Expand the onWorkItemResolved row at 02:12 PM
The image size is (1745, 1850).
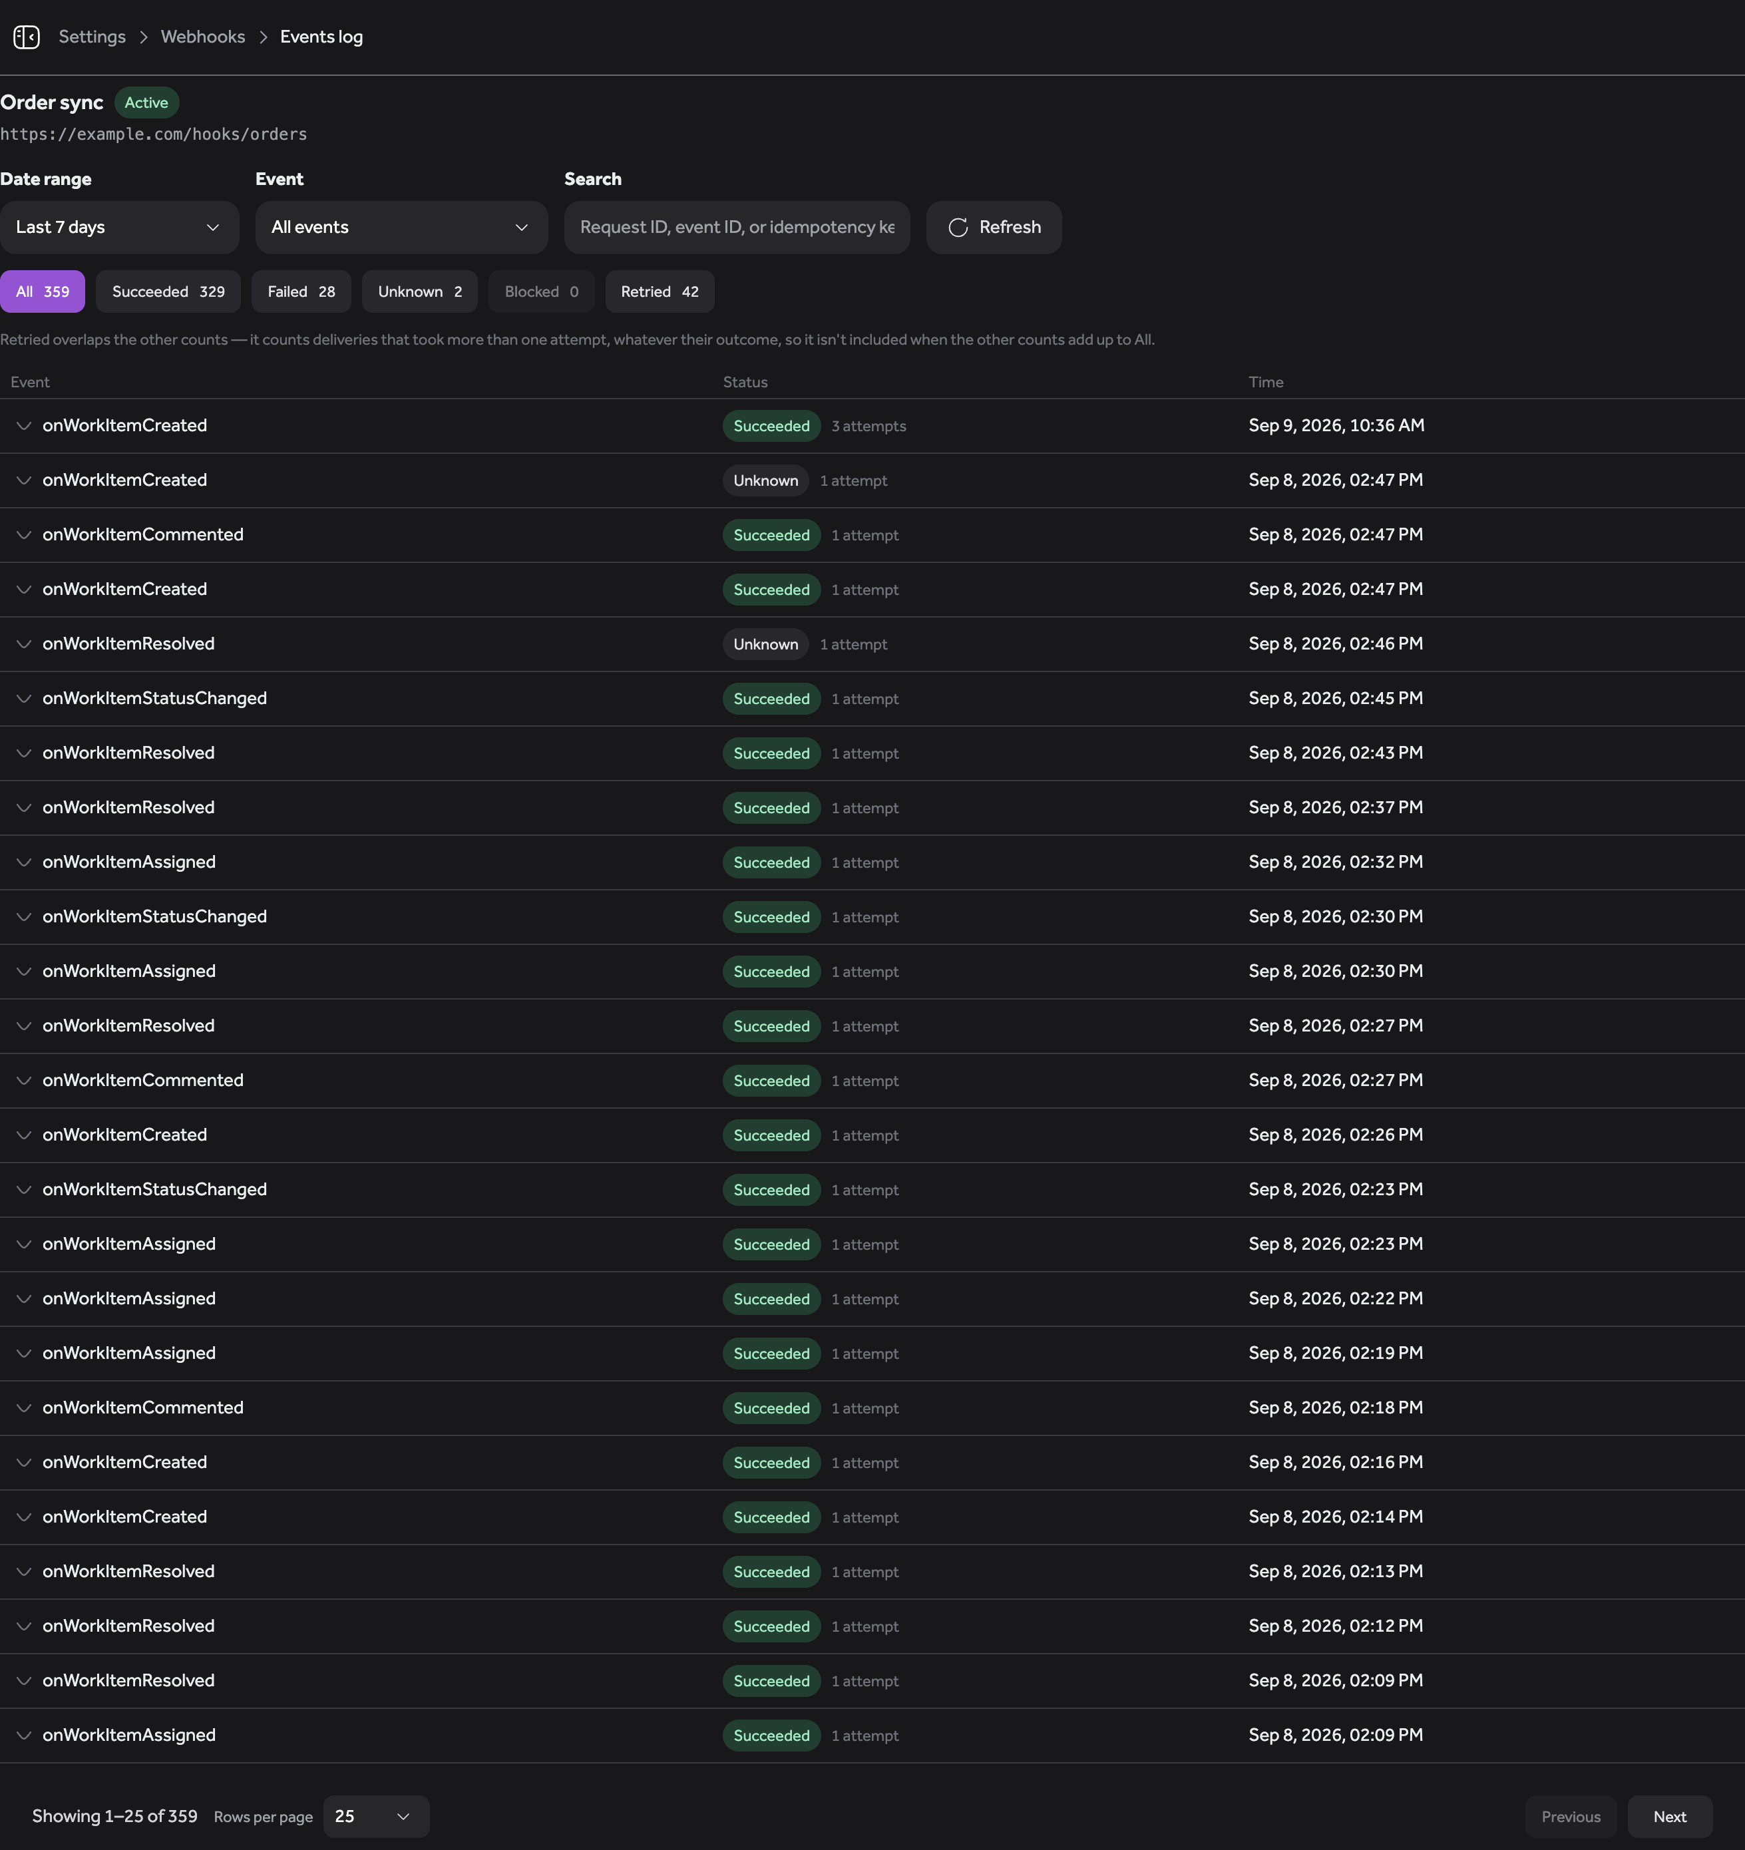coord(24,1626)
